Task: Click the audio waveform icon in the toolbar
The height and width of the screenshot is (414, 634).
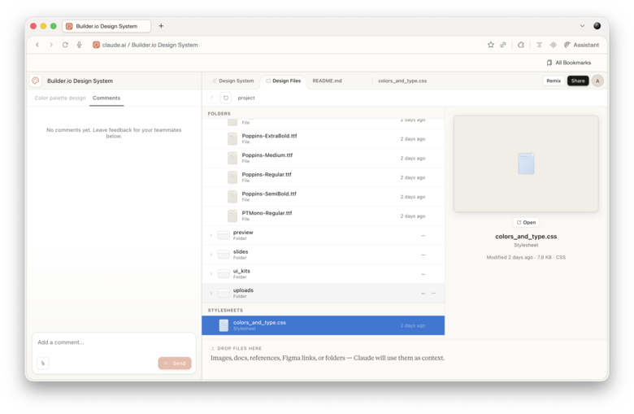Action: (x=554, y=45)
